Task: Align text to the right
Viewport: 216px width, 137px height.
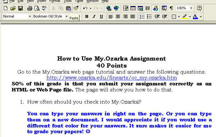Action: click(125, 17)
